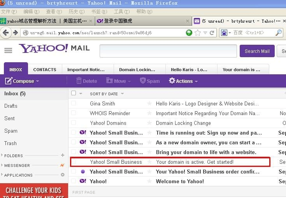This screenshot has height=198, width=286.
Task: Expand the Actions dropdown menu
Action: coord(183,81)
